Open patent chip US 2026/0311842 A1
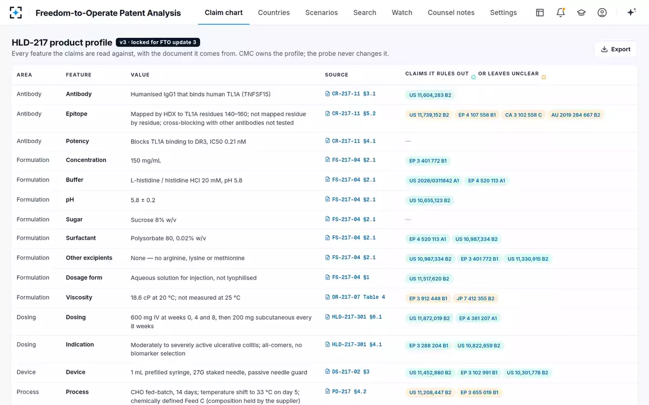Image resolution: width=649 pixels, height=405 pixels. coord(434,181)
